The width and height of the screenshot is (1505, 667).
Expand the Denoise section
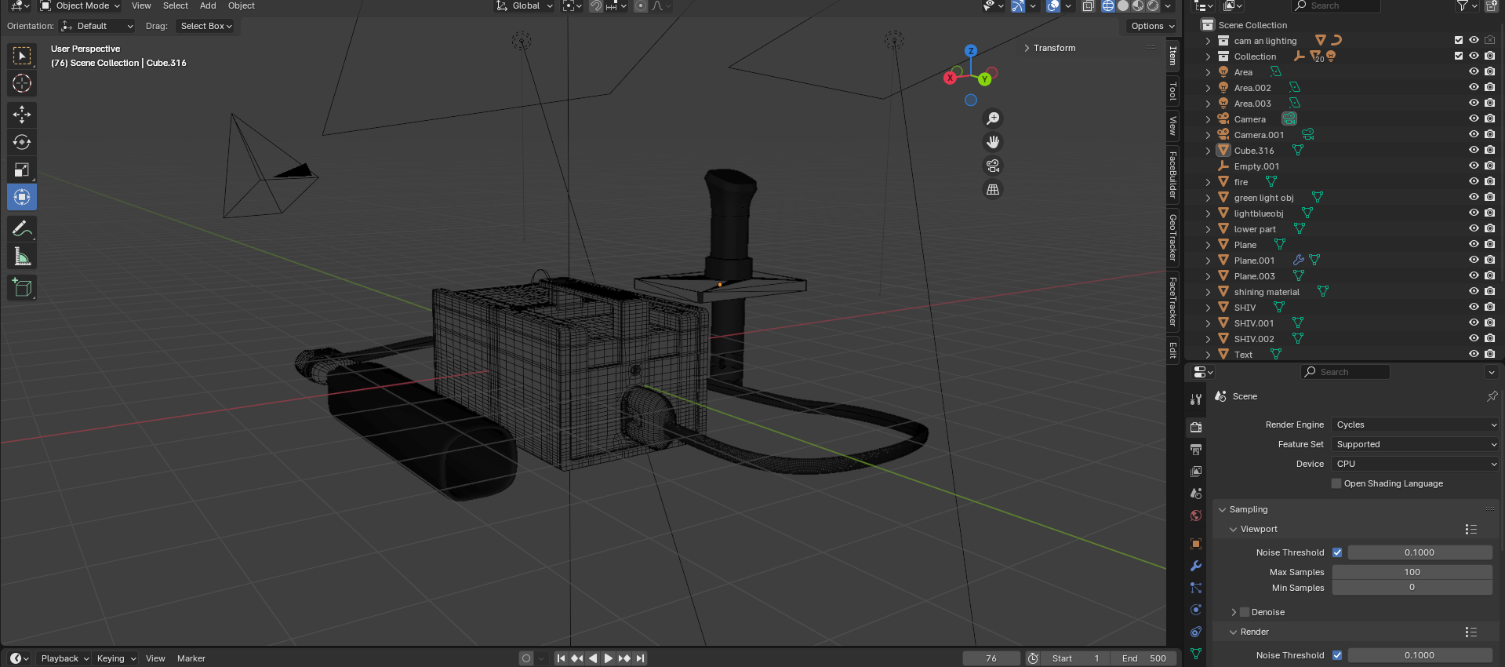(x=1234, y=612)
